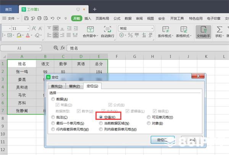This screenshot has height=155, width=229.
Task: Add a new document tab with plus
Action: (x=95, y=9)
